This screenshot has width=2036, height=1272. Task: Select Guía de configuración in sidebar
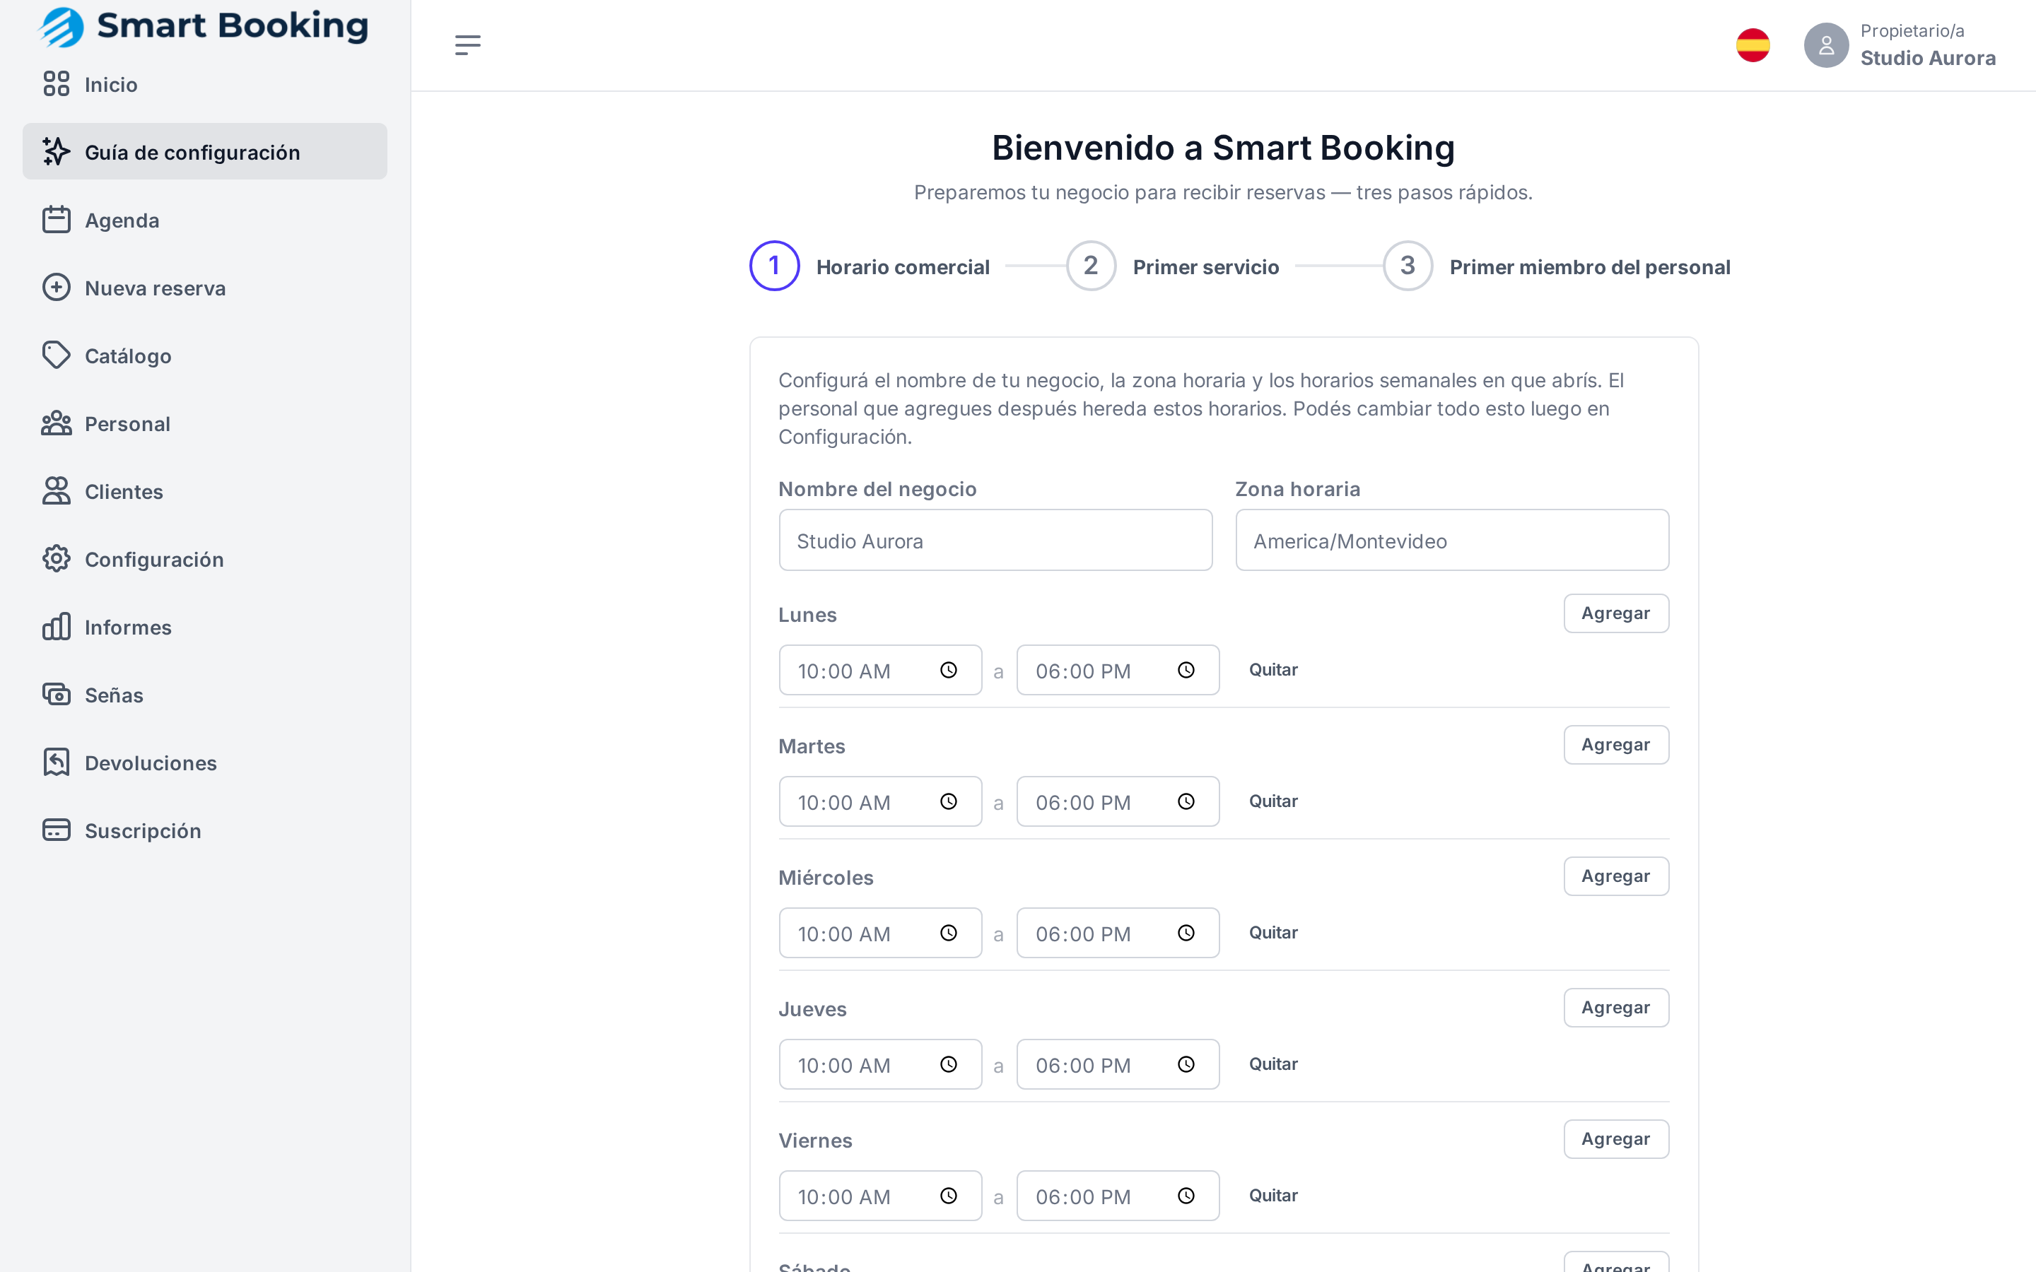click(204, 151)
